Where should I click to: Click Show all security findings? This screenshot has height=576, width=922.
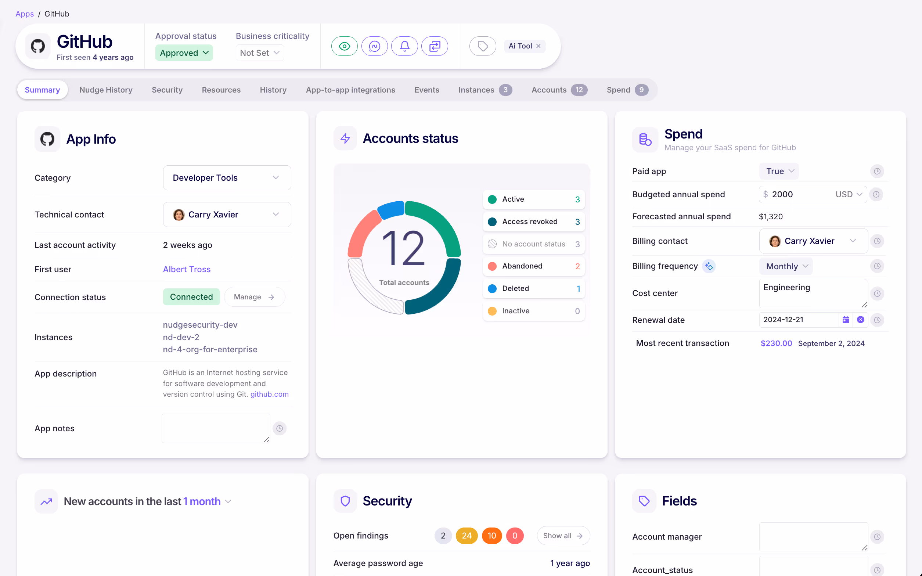tap(563, 536)
